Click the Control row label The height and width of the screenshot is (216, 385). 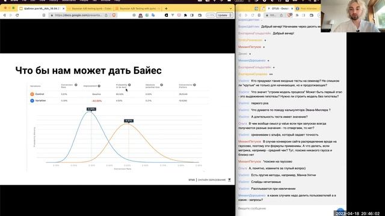[x=40, y=94]
